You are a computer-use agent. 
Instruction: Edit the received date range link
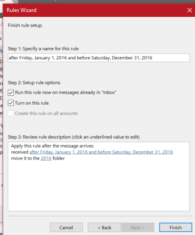tap(101, 152)
